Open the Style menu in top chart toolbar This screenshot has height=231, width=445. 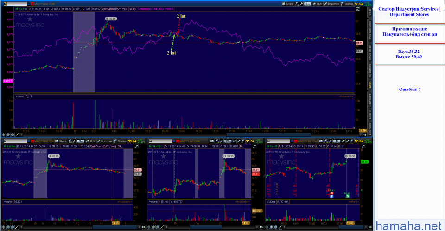click(x=317, y=4)
